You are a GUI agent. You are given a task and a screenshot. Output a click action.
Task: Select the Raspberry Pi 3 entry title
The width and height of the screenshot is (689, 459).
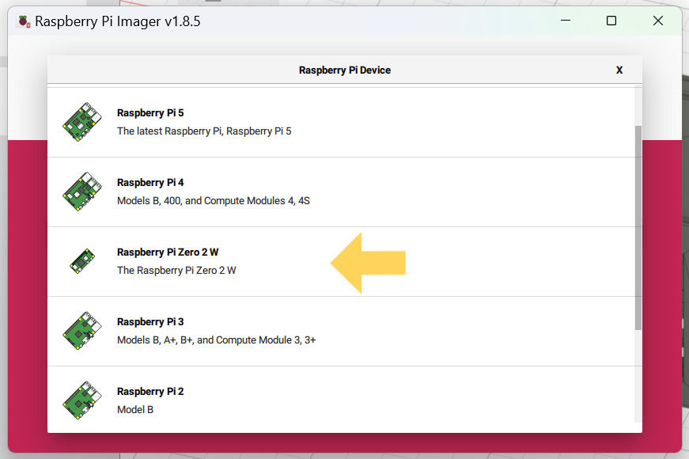pos(150,322)
